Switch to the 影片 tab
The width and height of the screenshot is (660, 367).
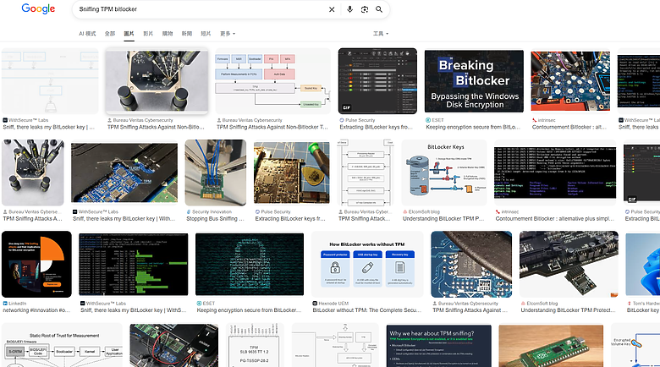[148, 34]
